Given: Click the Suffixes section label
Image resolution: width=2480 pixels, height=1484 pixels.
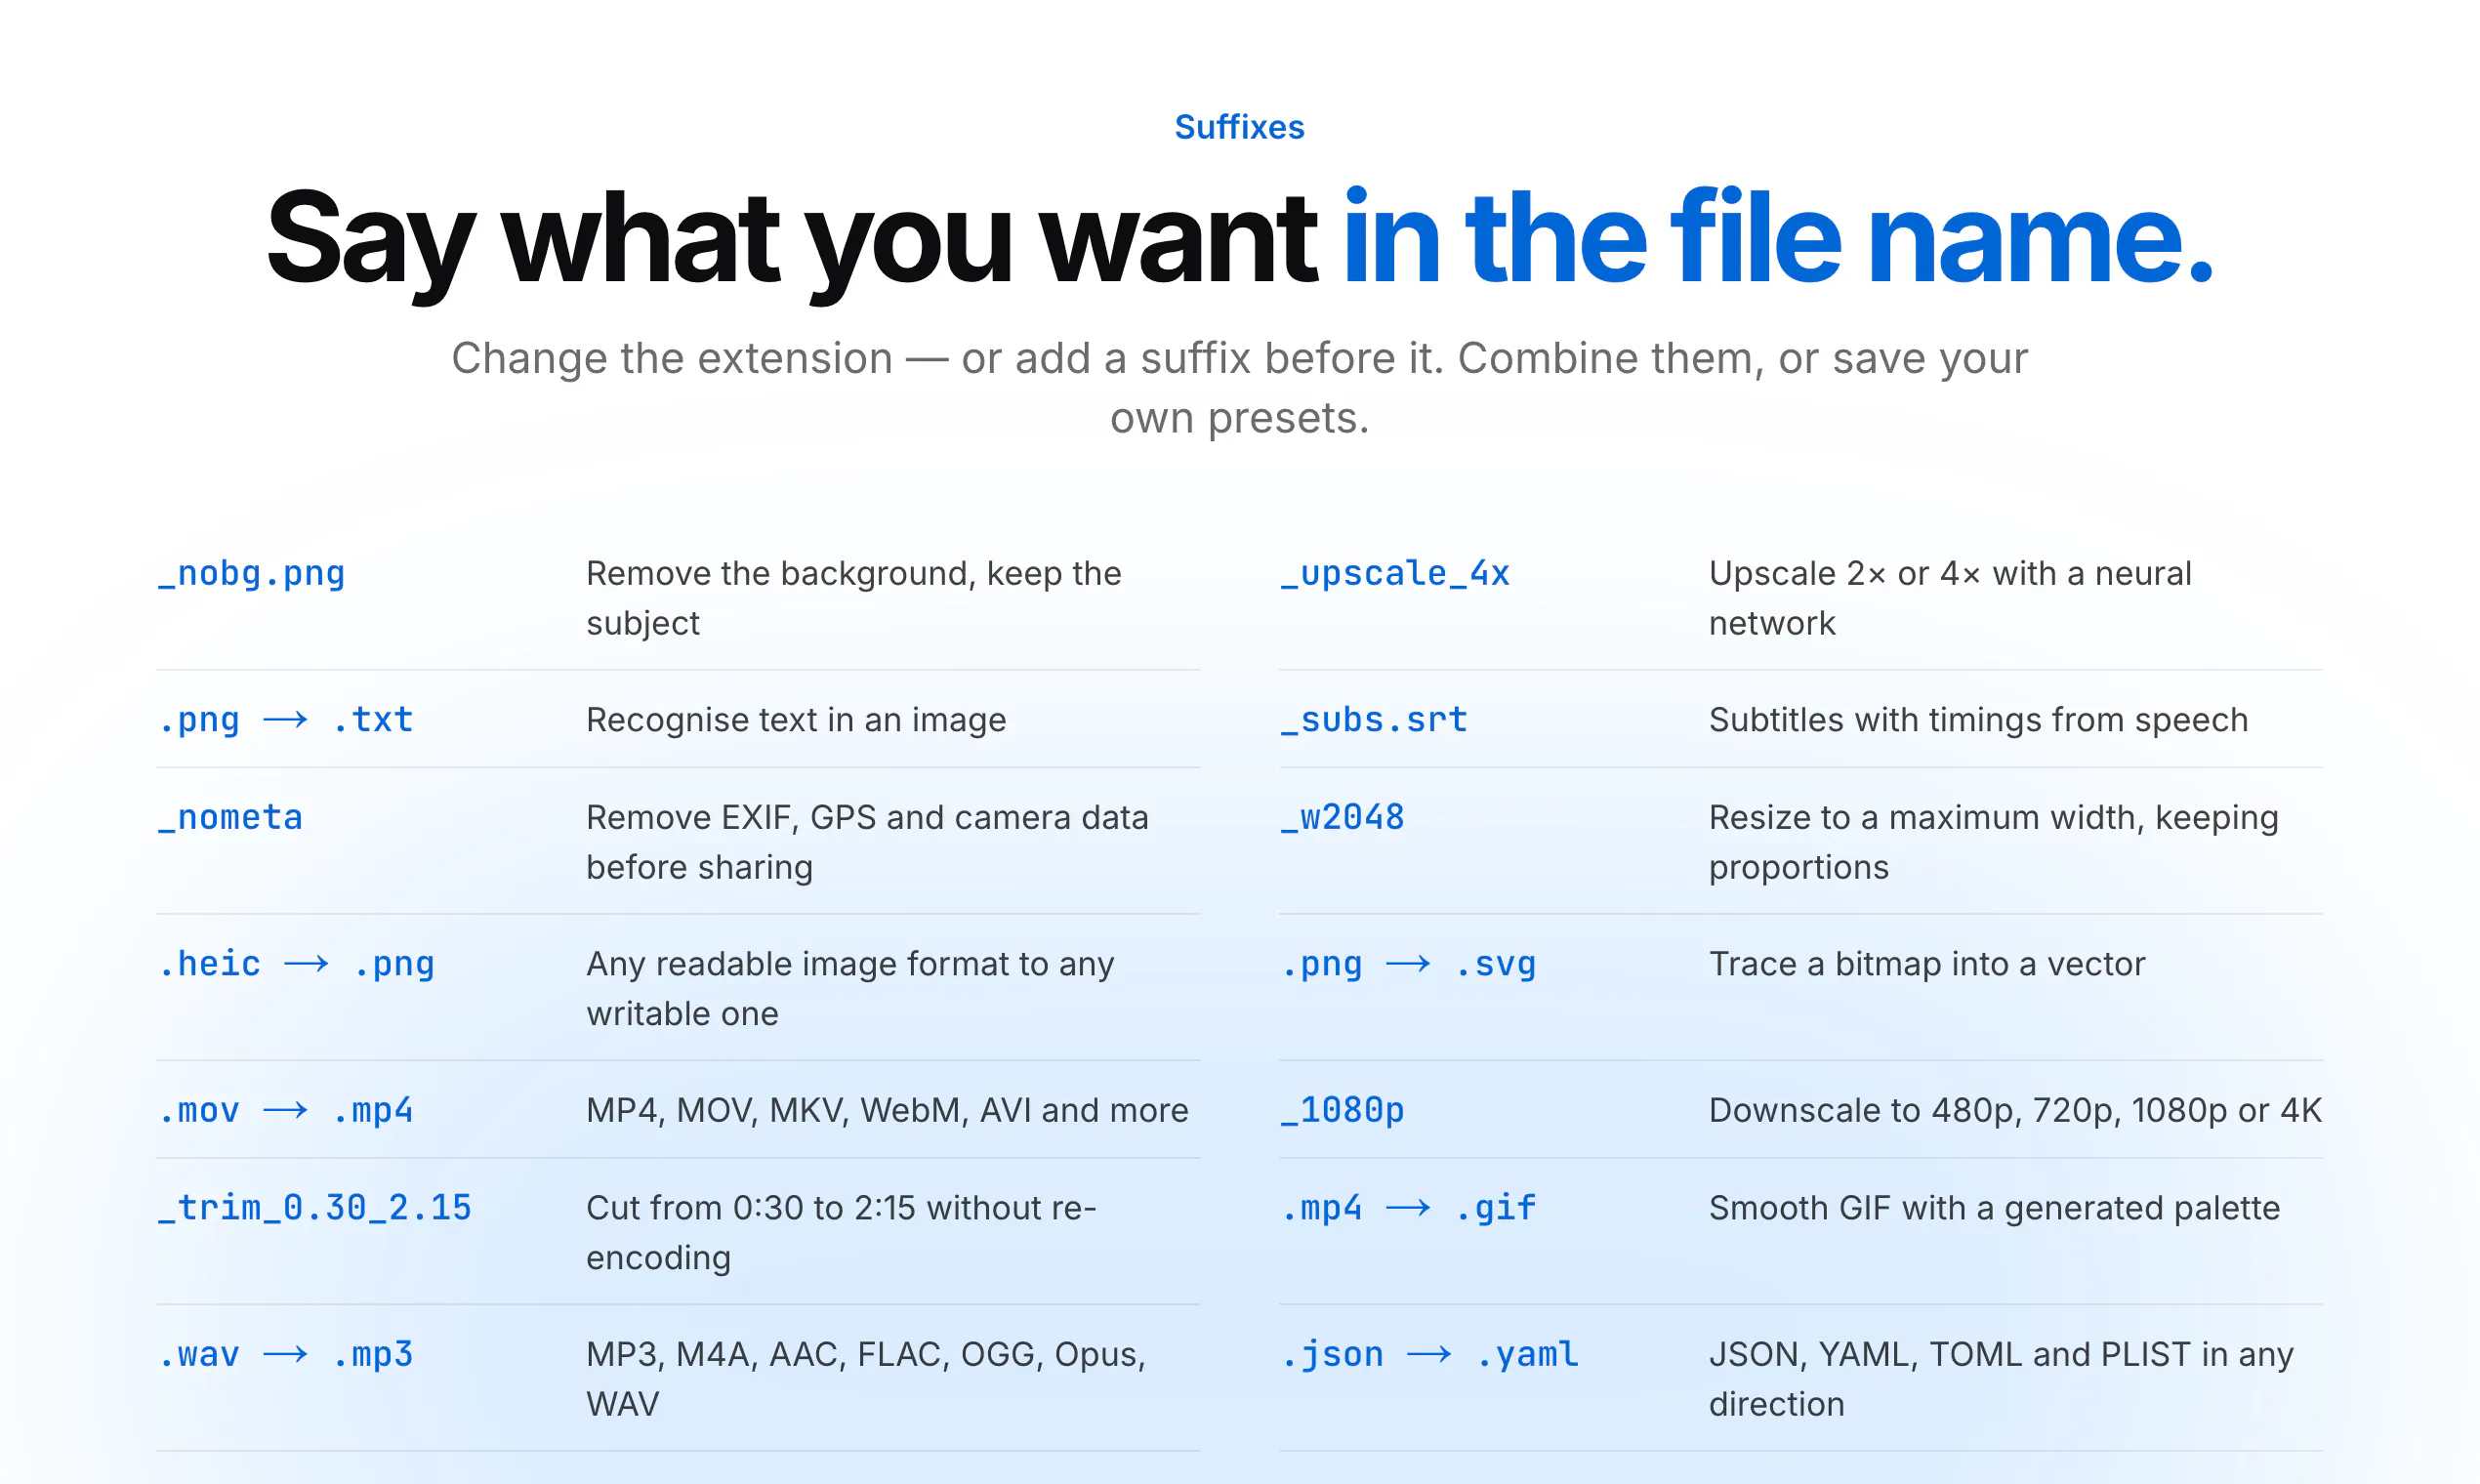Looking at the screenshot, I should [1239, 127].
